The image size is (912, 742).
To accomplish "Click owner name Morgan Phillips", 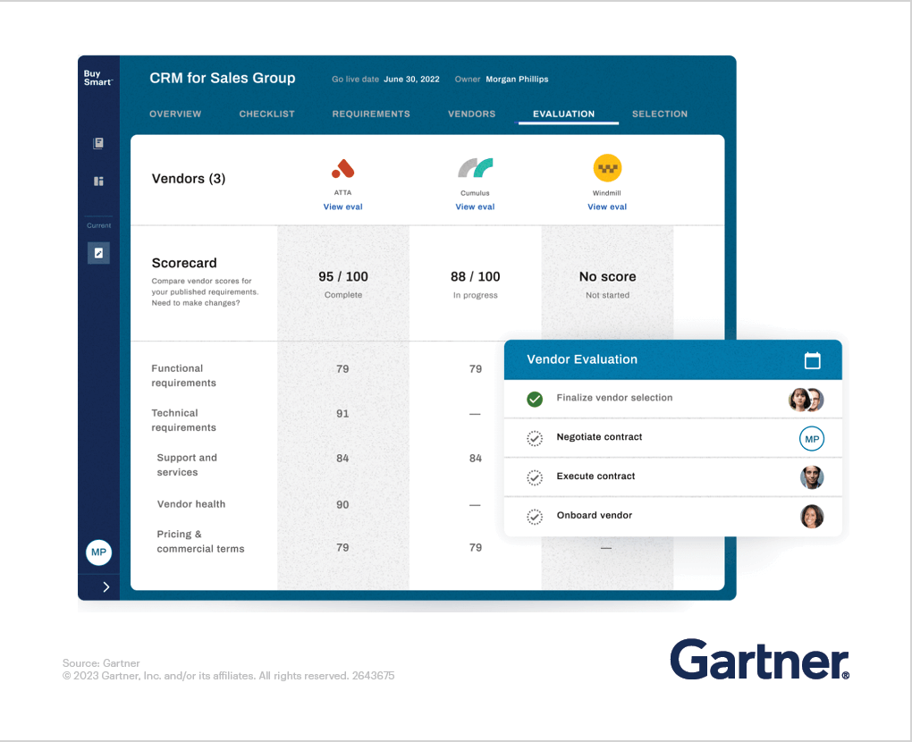I will 517,79.
